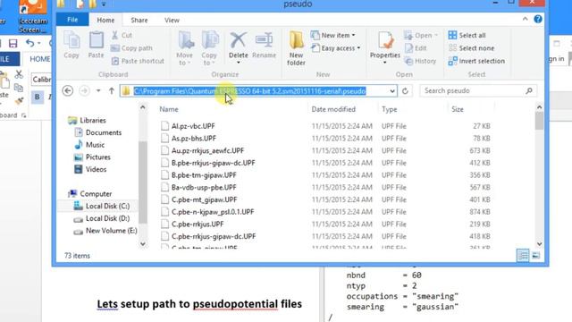Open Explorer Help question mark icon
The height and width of the screenshot is (322, 572).
tap(538, 19)
